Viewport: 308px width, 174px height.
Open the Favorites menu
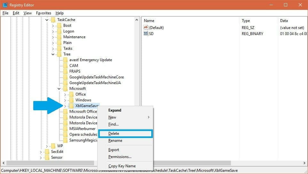(43, 13)
